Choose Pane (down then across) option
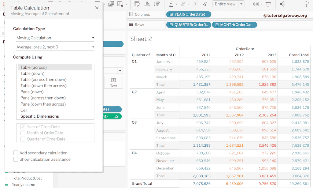 (x=43, y=104)
